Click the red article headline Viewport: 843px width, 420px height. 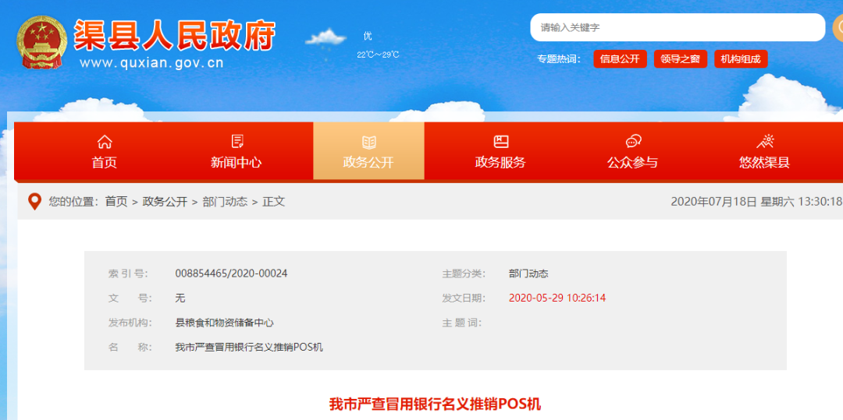[x=435, y=404]
